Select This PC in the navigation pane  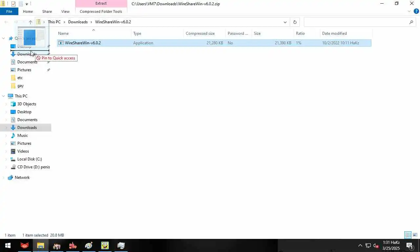(21, 96)
